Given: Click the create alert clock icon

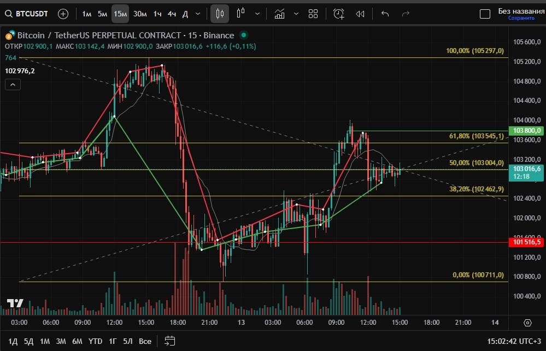Looking at the screenshot, I should pyautogui.click(x=339, y=14).
